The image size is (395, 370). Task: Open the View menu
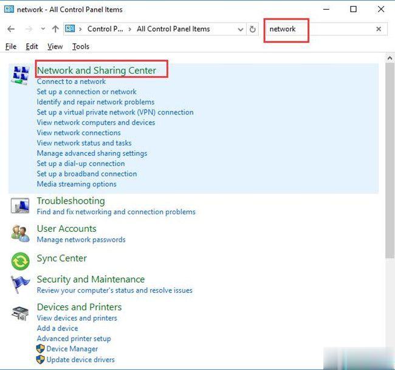click(x=55, y=46)
